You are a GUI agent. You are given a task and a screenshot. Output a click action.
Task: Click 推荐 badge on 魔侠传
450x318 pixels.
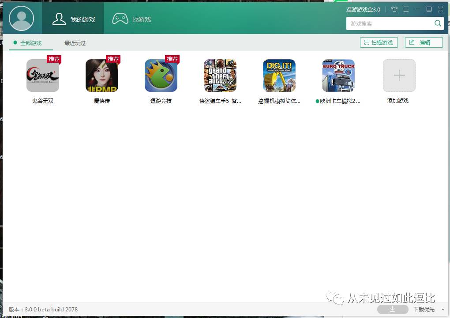pos(113,59)
